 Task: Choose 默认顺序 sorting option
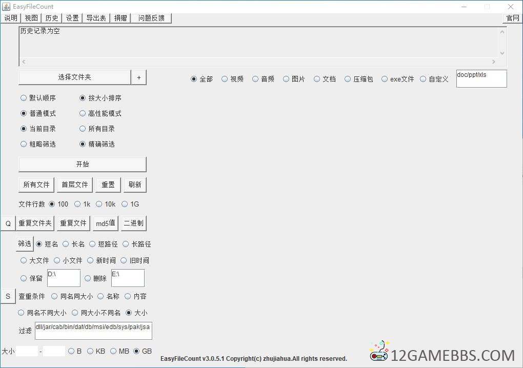click(38, 98)
